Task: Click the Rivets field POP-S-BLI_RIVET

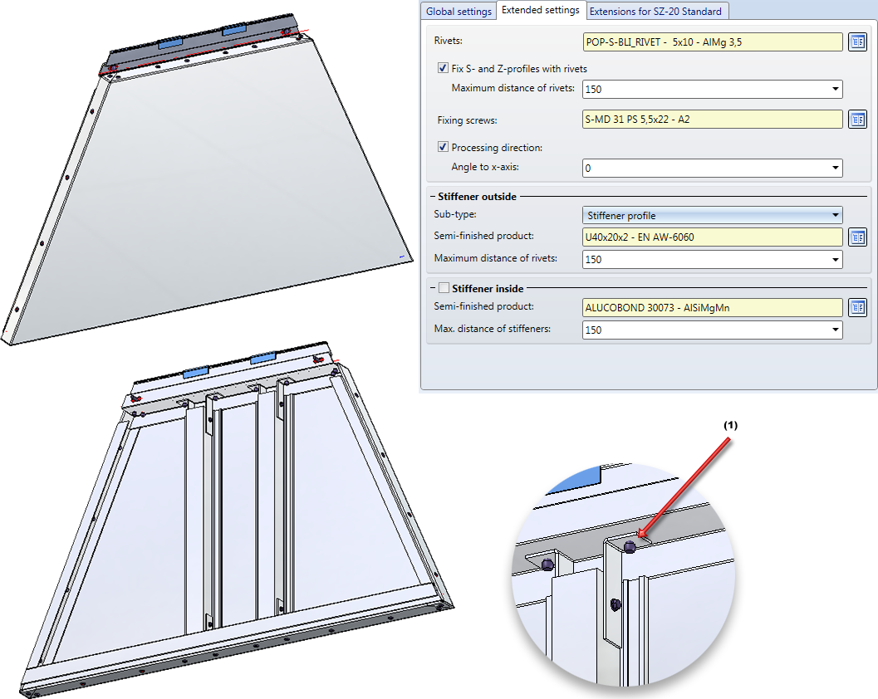Action: point(712,42)
